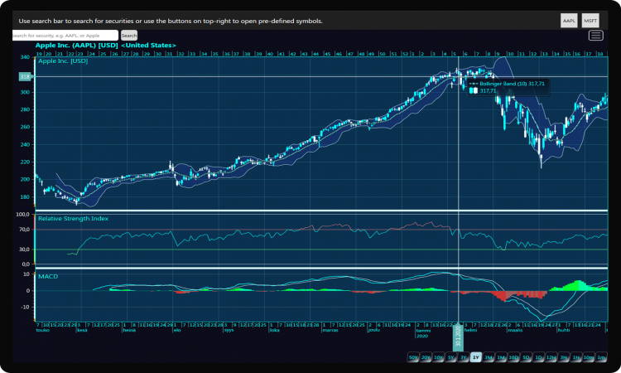Select the 50Y time range

click(x=413, y=357)
